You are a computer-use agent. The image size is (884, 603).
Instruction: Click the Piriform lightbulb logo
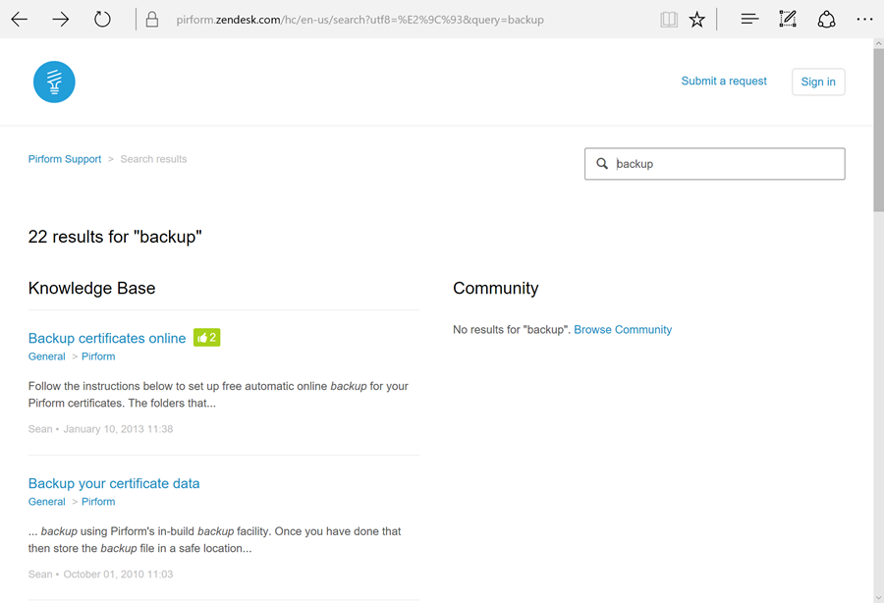point(54,82)
